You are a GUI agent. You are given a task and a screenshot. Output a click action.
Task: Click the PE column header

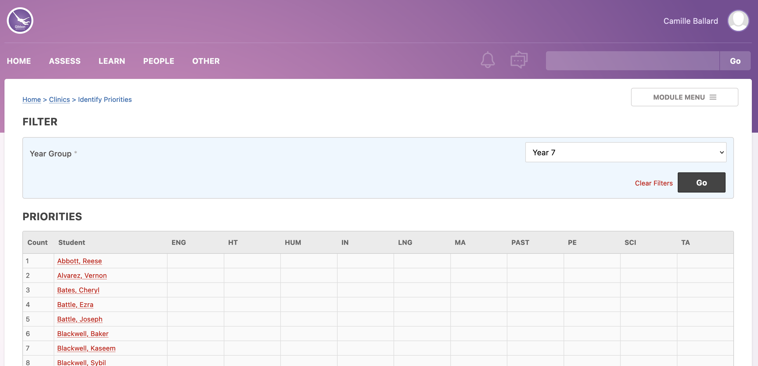[x=572, y=242]
